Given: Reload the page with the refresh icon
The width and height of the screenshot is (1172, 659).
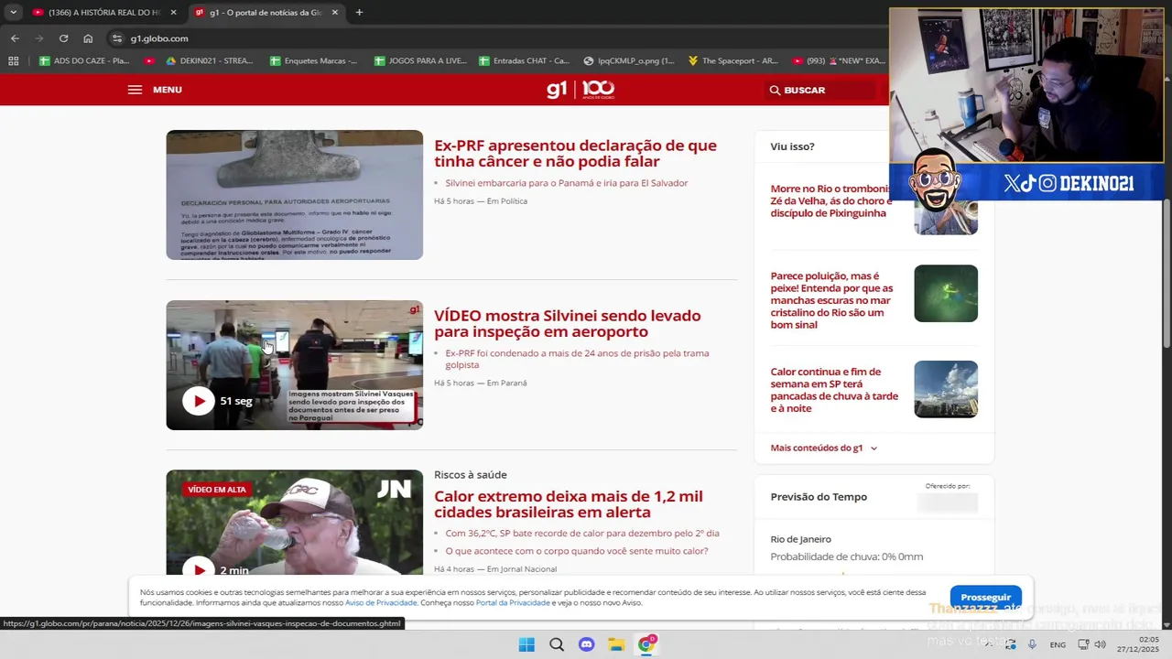Looking at the screenshot, I should click(x=63, y=38).
